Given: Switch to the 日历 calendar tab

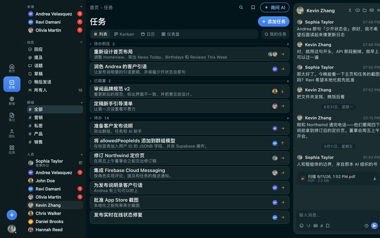Looking at the screenshot, I should tap(148, 34).
